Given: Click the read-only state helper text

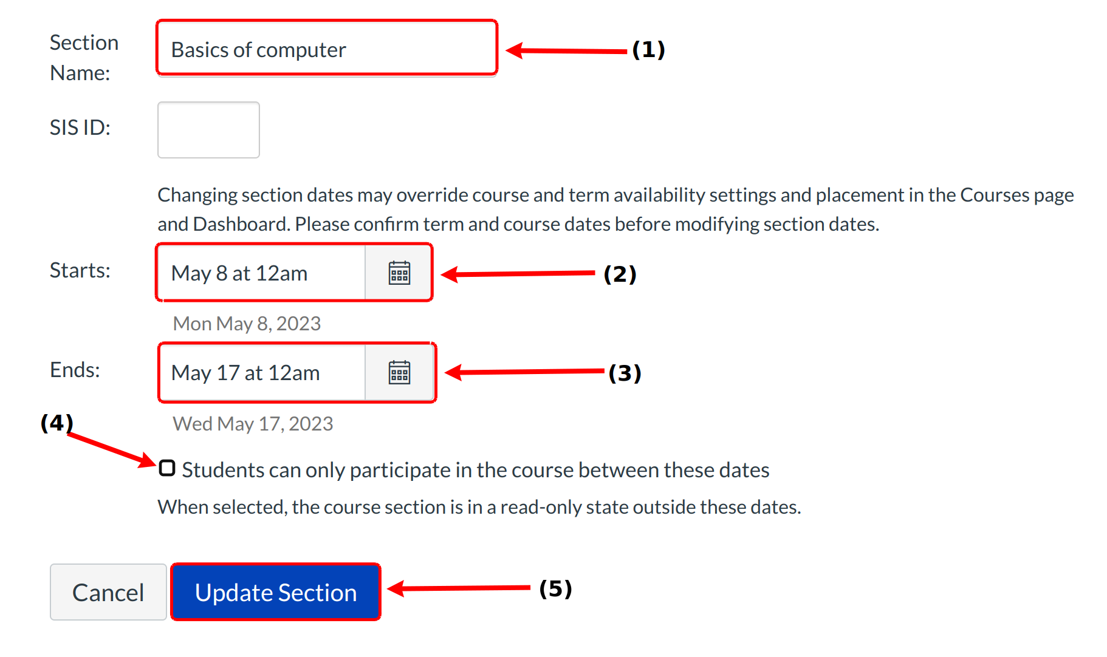Looking at the screenshot, I should [x=479, y=507].
